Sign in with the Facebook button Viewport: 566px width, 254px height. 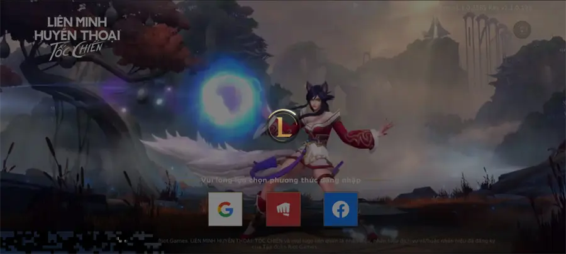pos(341,209)
